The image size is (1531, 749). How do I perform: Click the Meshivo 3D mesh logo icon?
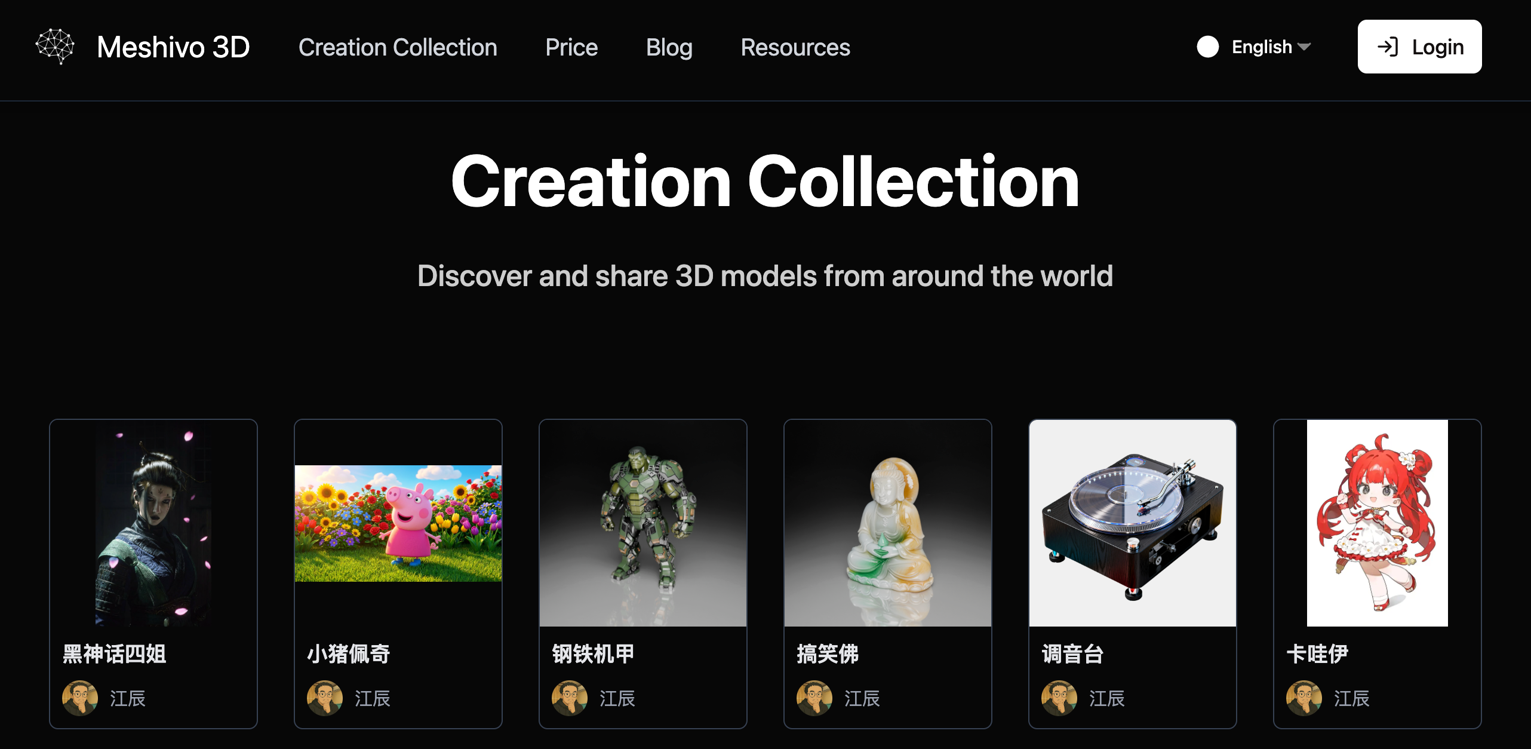(55, 46)
